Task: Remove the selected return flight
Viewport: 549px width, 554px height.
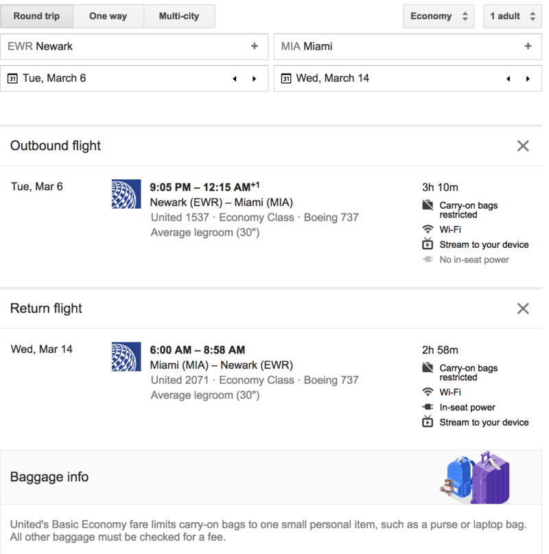Action: pyautogui.click(x=523, y=308)
